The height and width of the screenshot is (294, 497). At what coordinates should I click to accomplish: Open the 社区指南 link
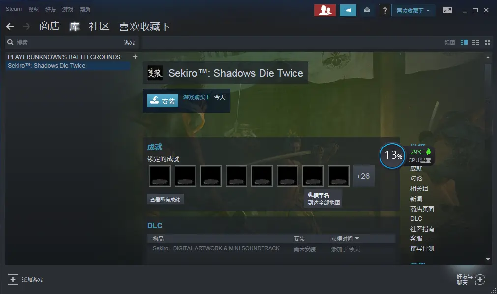click(x=422, y=229)
